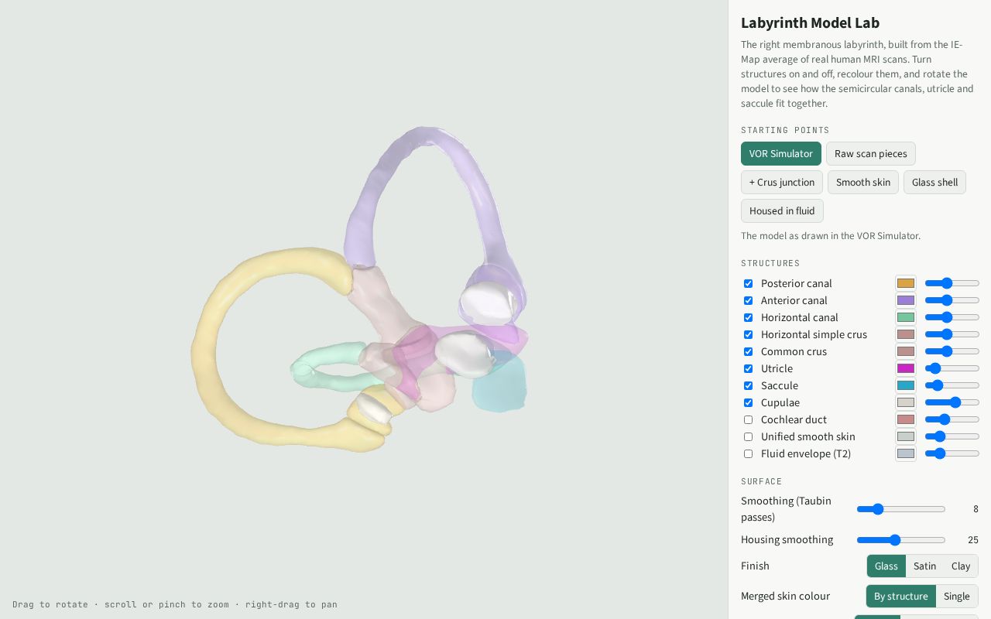Viewport: 991px width, 619px height.
Task: Set the Utricle opacity slider
Action: pos(952,368)
